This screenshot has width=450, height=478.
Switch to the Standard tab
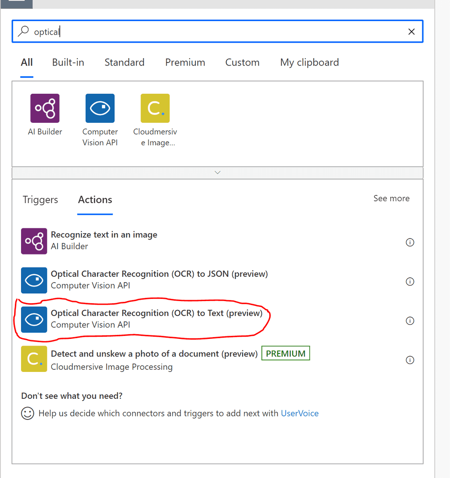point(124,62)
